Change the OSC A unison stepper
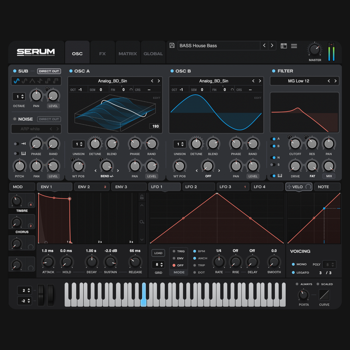Viewport: 350px width, 350px height. (x=78, y=144)
